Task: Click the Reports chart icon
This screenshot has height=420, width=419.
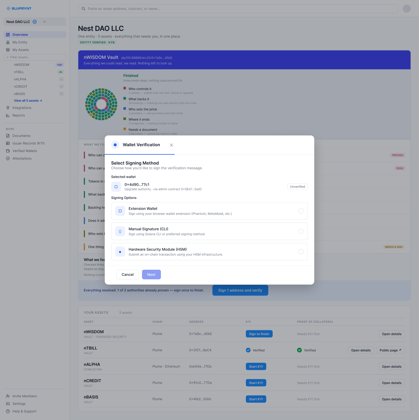Action: click(8, 115)
